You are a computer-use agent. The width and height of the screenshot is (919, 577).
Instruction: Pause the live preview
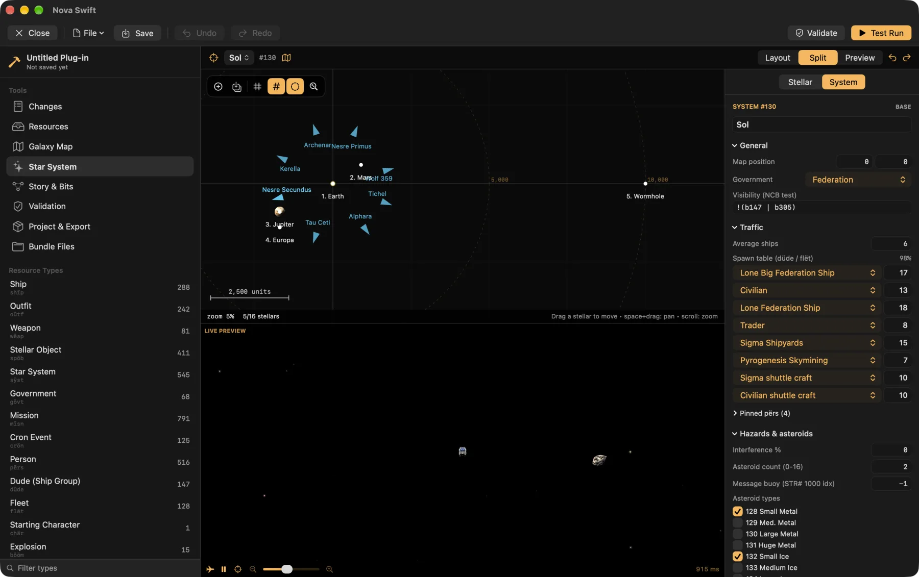click(224, 569)
